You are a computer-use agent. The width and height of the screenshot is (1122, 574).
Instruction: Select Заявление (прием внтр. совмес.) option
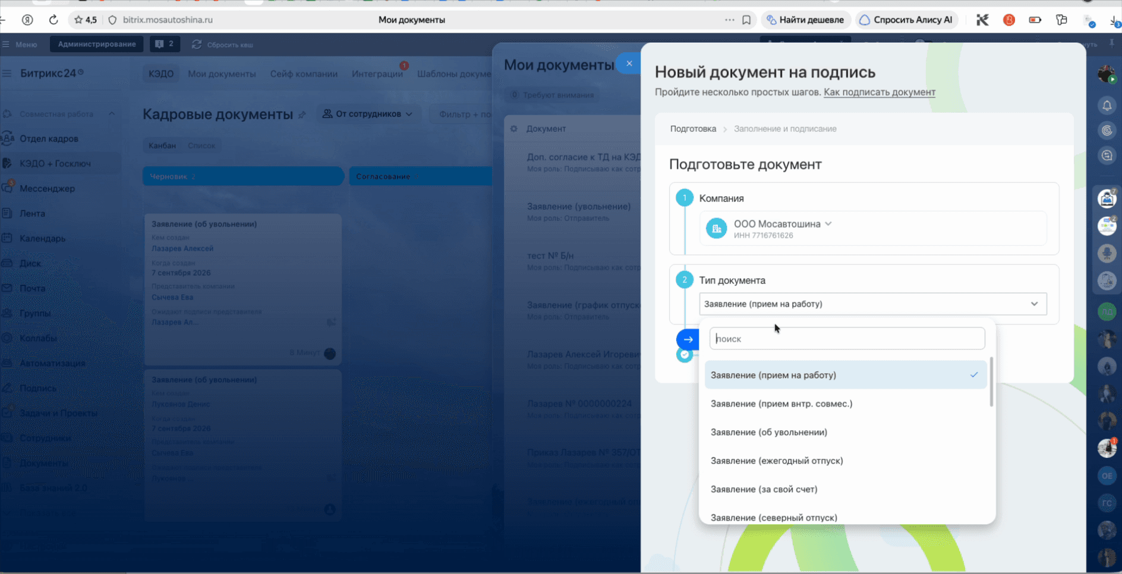click(845, 403)
